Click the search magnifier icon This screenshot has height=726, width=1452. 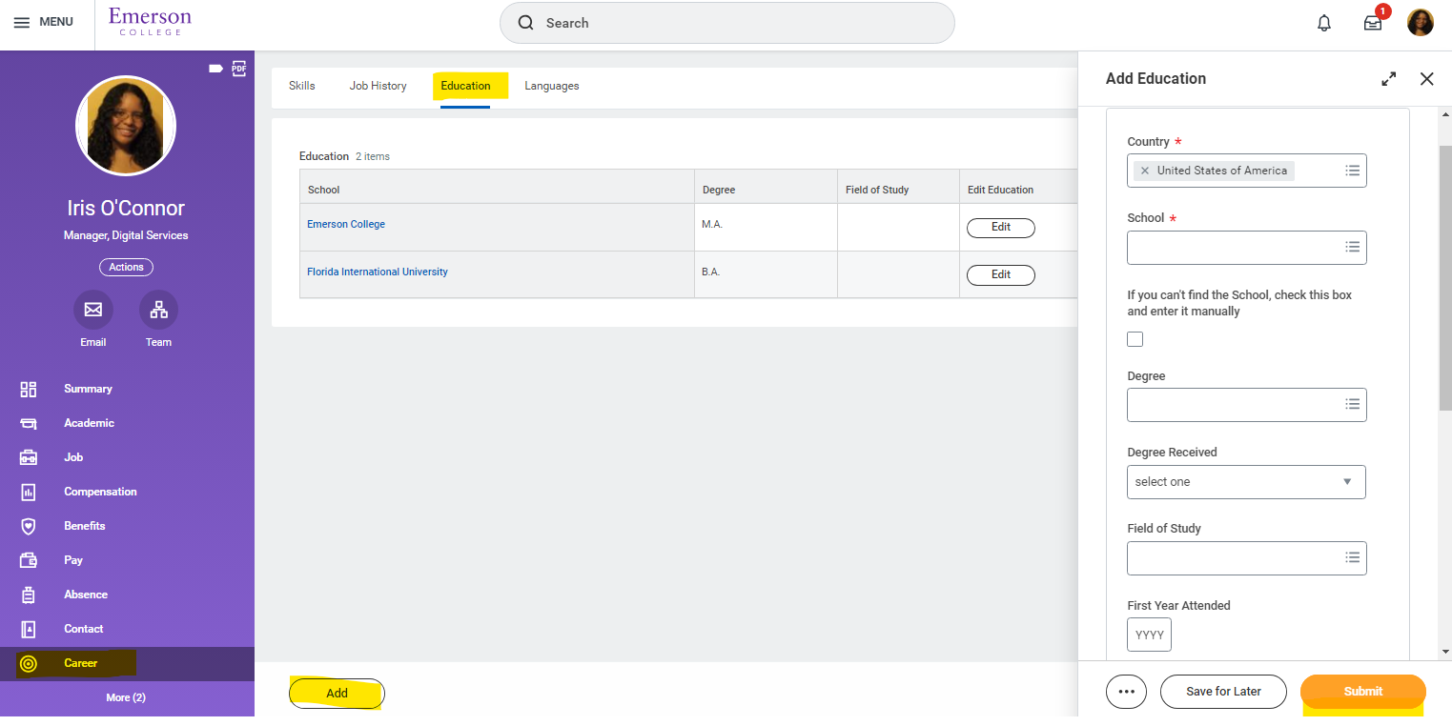[x=525, y=23]
